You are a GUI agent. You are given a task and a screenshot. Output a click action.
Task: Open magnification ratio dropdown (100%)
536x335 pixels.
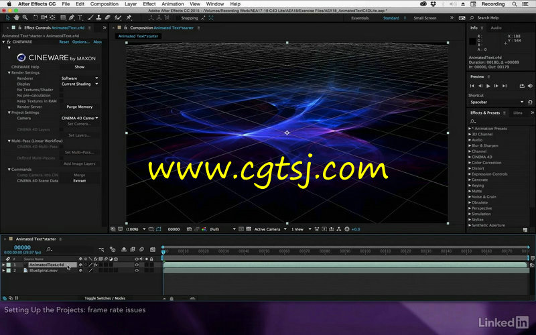pos(136,229)
